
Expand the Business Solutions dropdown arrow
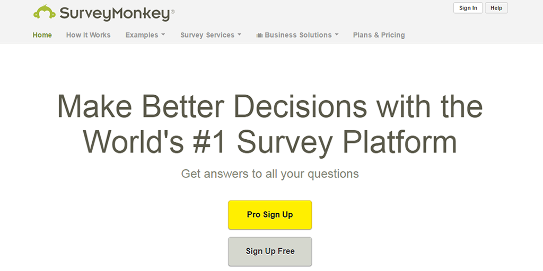point(337,35)
